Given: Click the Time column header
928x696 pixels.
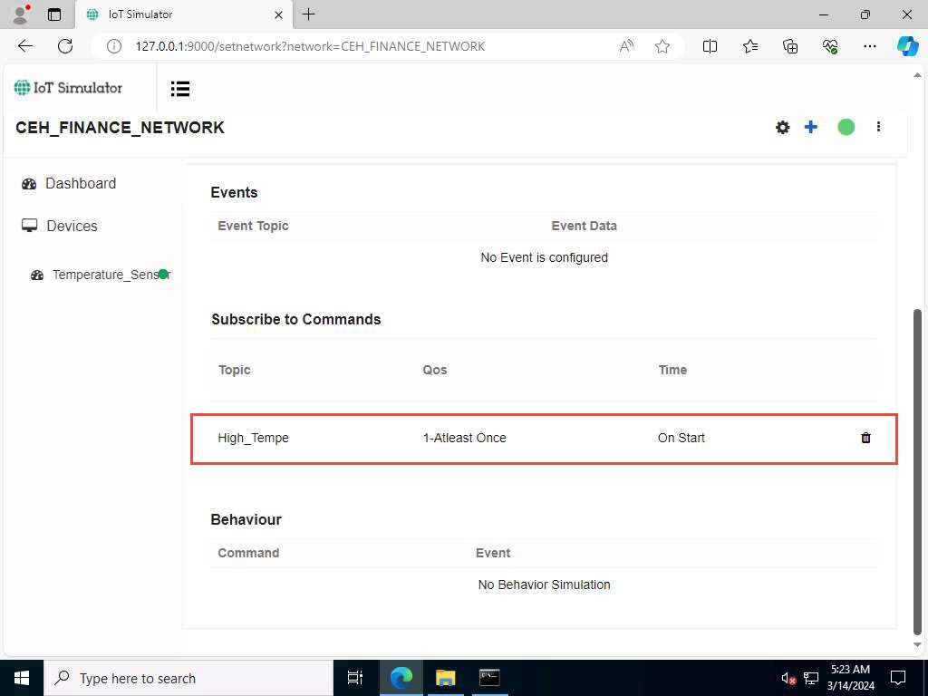Looking at the screenshot, I should point(672,370).
